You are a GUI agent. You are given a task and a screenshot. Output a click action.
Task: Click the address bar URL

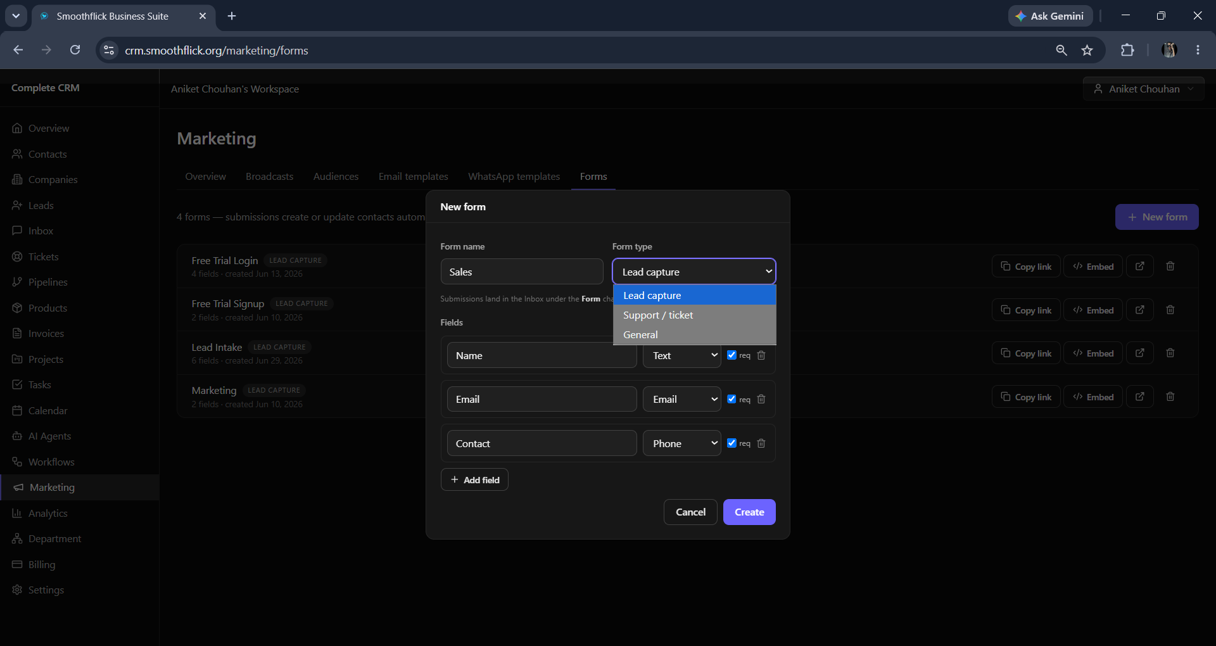coord(217,50)
